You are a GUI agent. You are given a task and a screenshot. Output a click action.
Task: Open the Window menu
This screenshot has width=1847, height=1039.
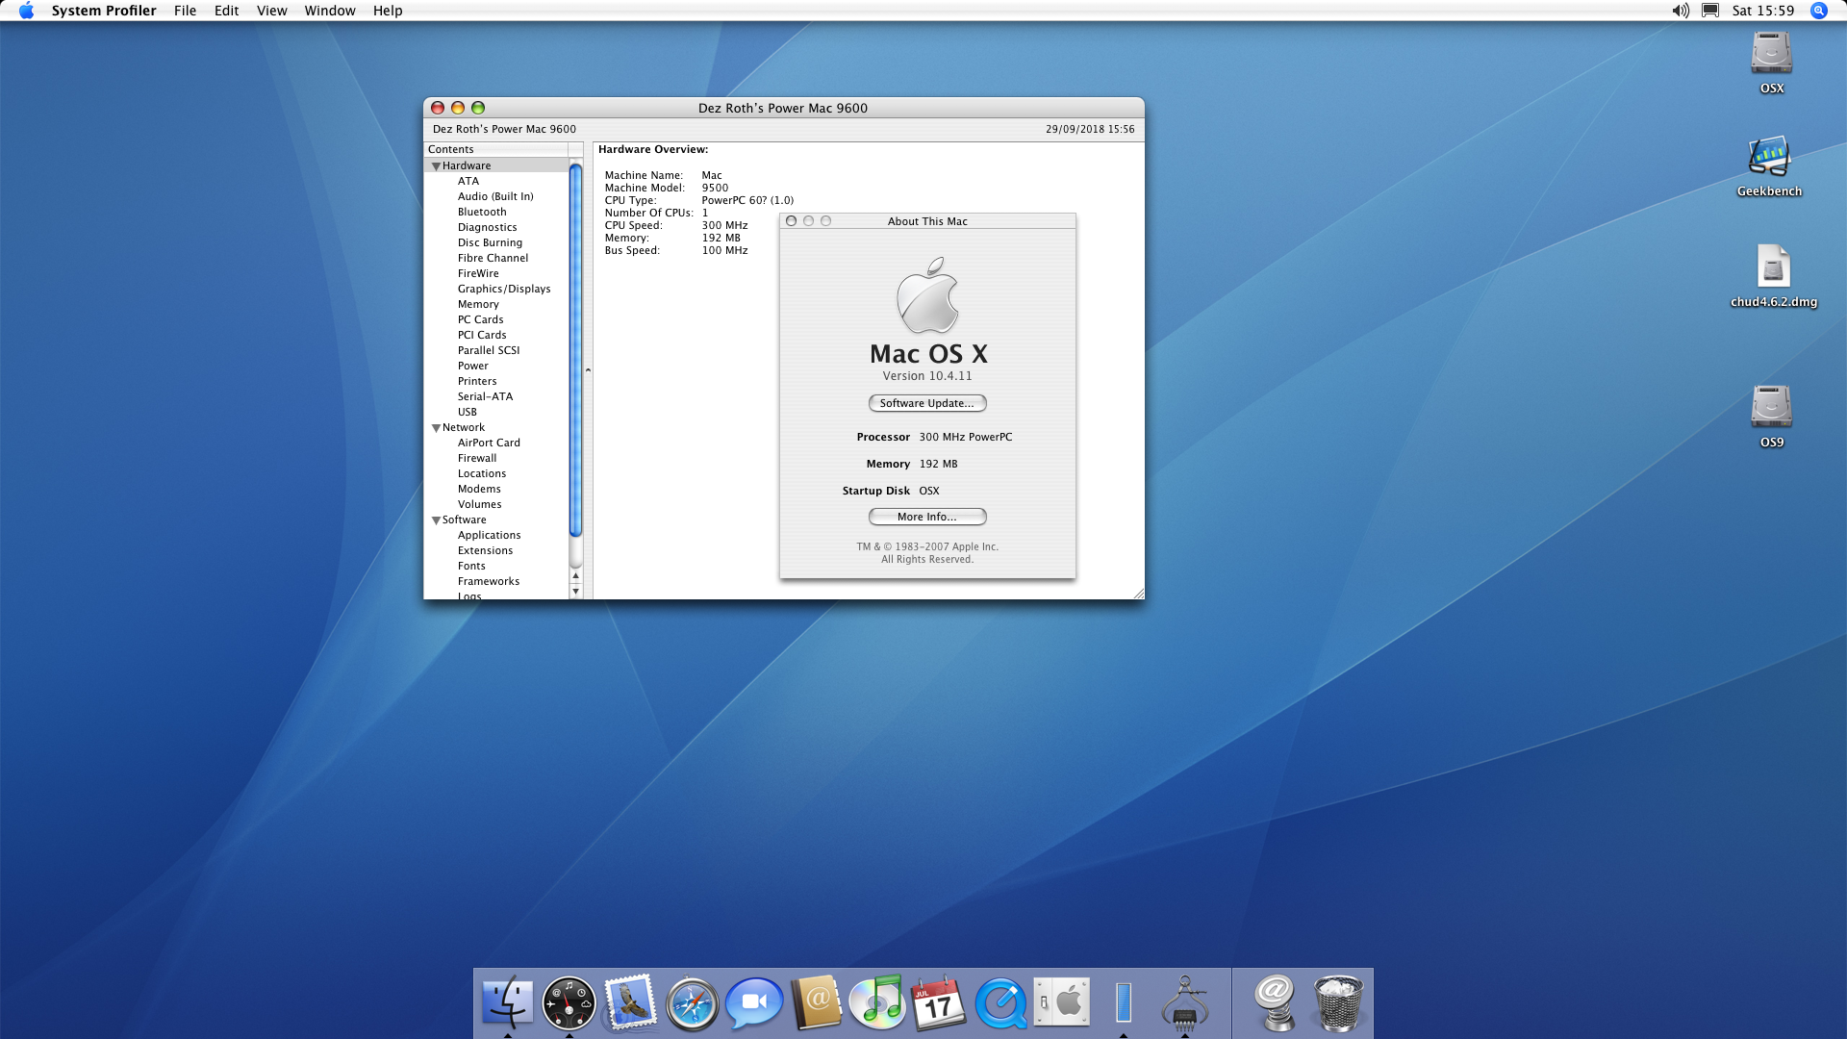coord(330,11)
